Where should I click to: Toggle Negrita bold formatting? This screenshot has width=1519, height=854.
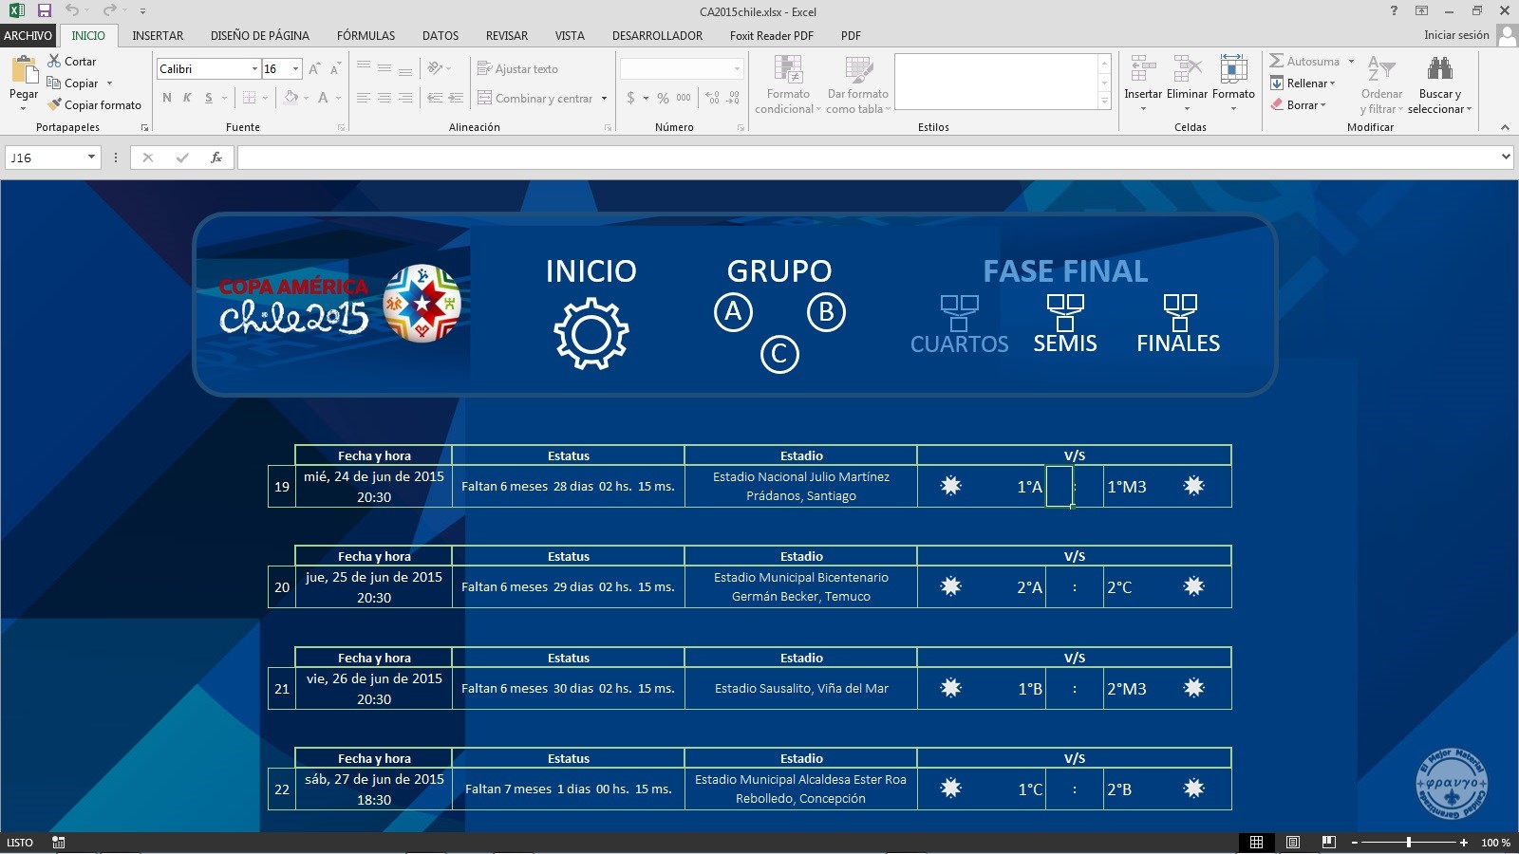pos(167,98)
